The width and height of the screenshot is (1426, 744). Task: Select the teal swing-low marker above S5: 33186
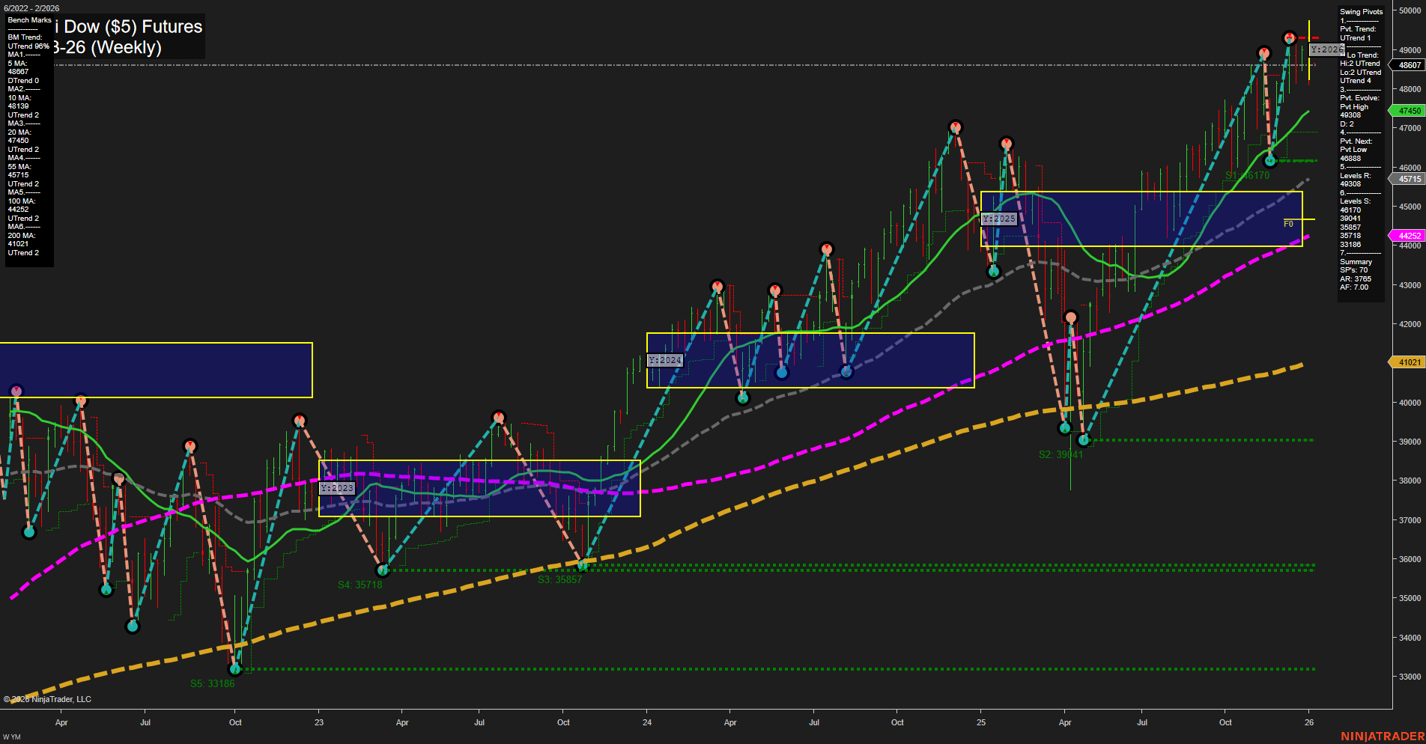[x=236, y=670]
